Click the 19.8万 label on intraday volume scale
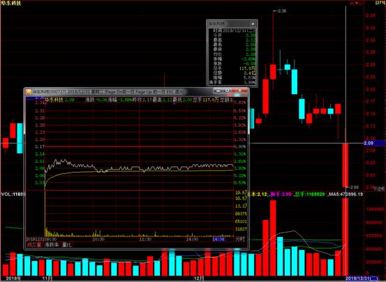Viewport: 386px width, 282px height. (241, 192)
